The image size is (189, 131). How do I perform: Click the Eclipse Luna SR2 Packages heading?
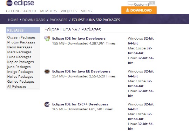point(73,29)
